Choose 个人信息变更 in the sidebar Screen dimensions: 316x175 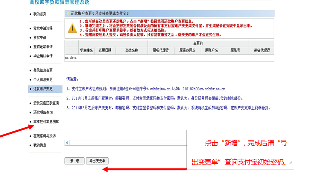(43, 80)
